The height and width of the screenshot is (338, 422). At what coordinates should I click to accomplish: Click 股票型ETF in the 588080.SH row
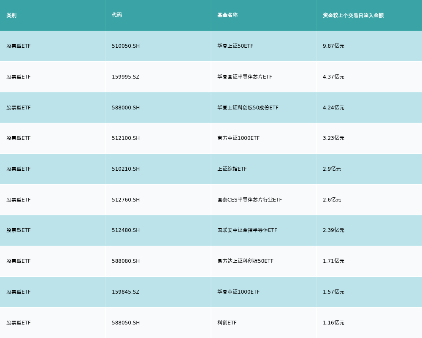tap(19, 261)
